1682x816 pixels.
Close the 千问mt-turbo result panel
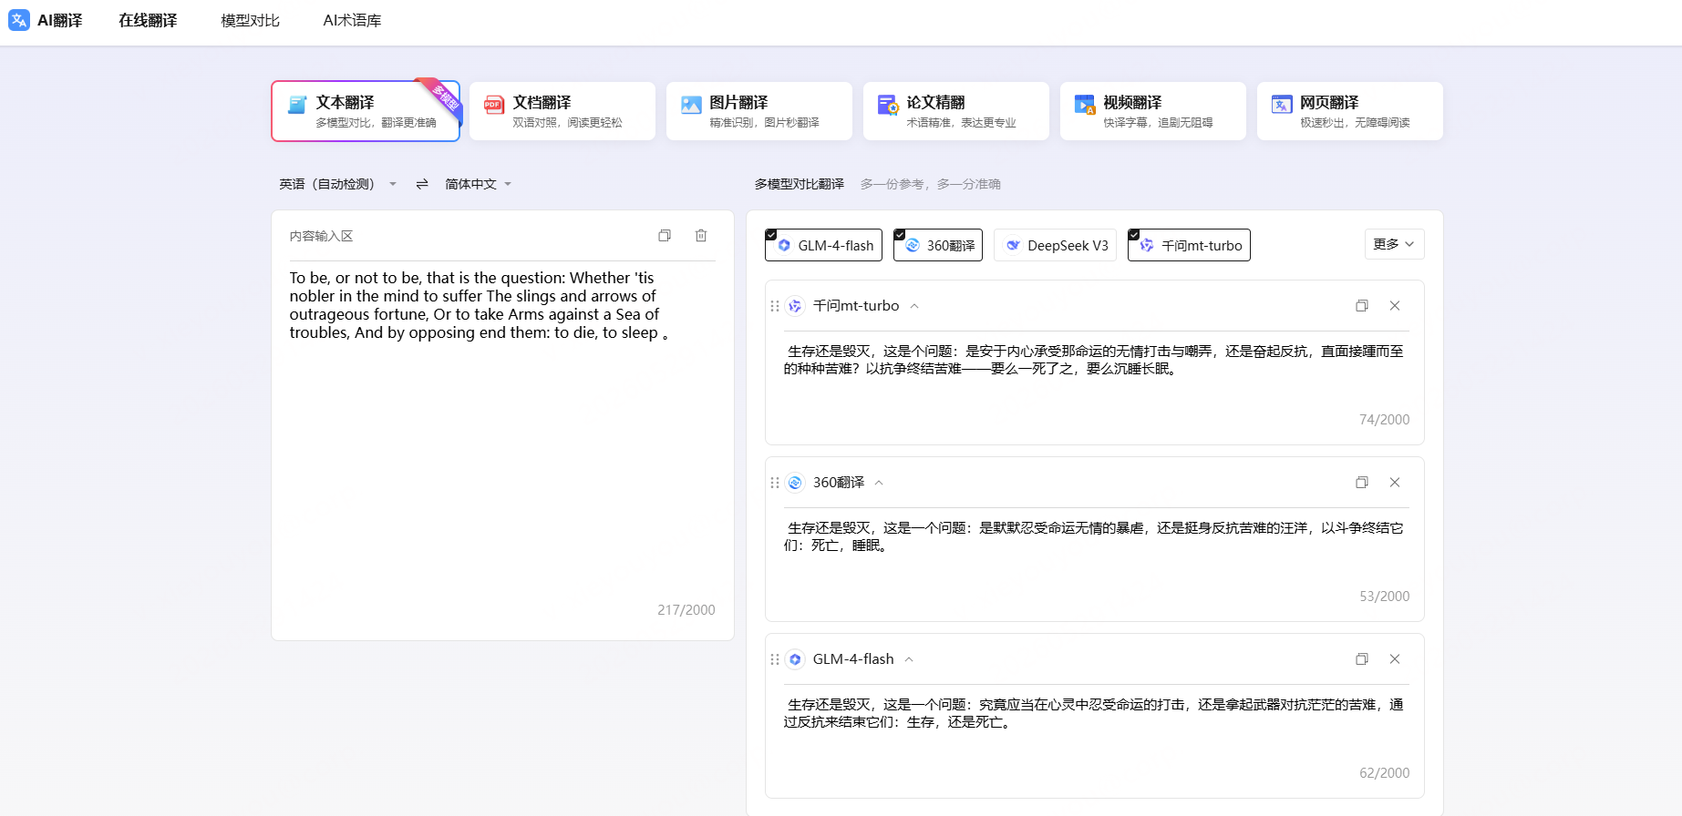tap(1395, 306)
